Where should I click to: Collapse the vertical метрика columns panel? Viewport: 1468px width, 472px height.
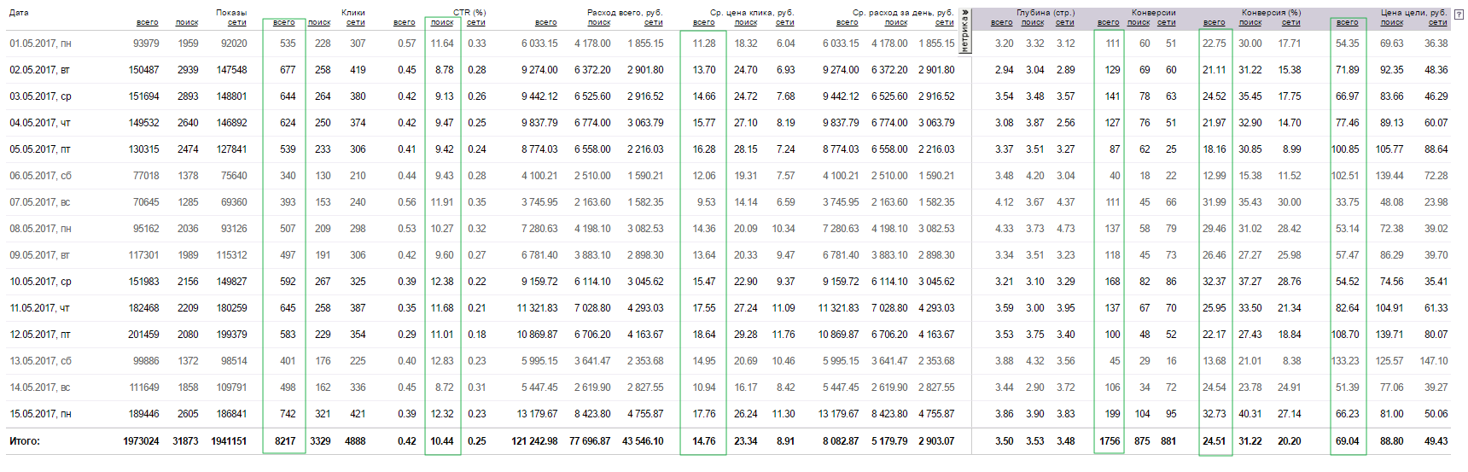[964, 32]
